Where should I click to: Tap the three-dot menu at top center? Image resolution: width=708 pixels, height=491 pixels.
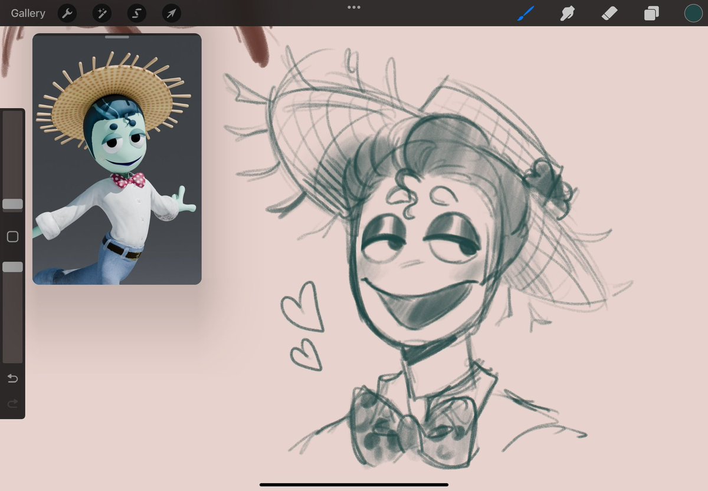pyautogui.click(x=354, y=8)
